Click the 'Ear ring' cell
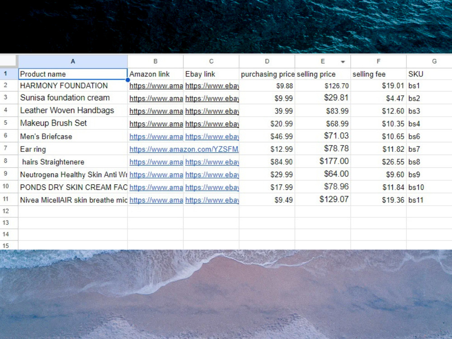 (x=73, y=149)
